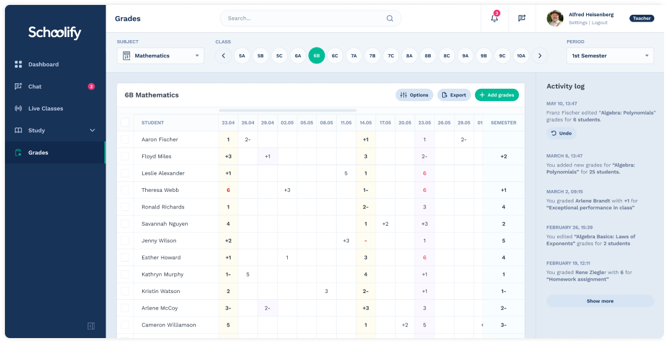Go to previous classes with left arrow
This screenshot has height=343, width=669.
[x=223, y=56]
